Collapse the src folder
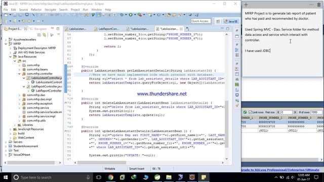This screenshot has height=182, width=324. point(15,61)
